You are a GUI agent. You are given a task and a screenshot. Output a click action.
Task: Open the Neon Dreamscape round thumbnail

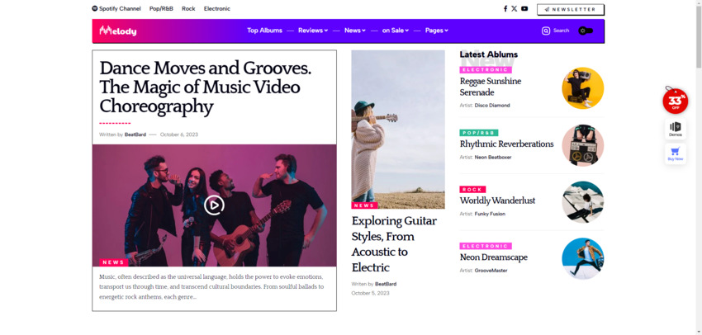point(582,258)
